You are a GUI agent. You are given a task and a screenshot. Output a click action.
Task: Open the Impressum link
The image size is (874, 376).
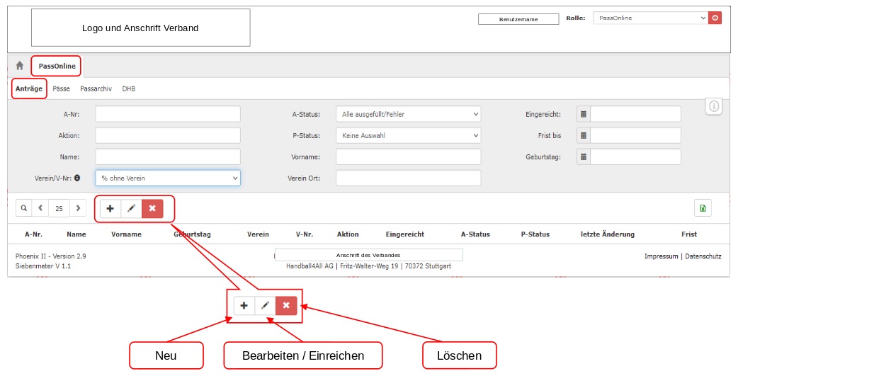tap(661, 256)
